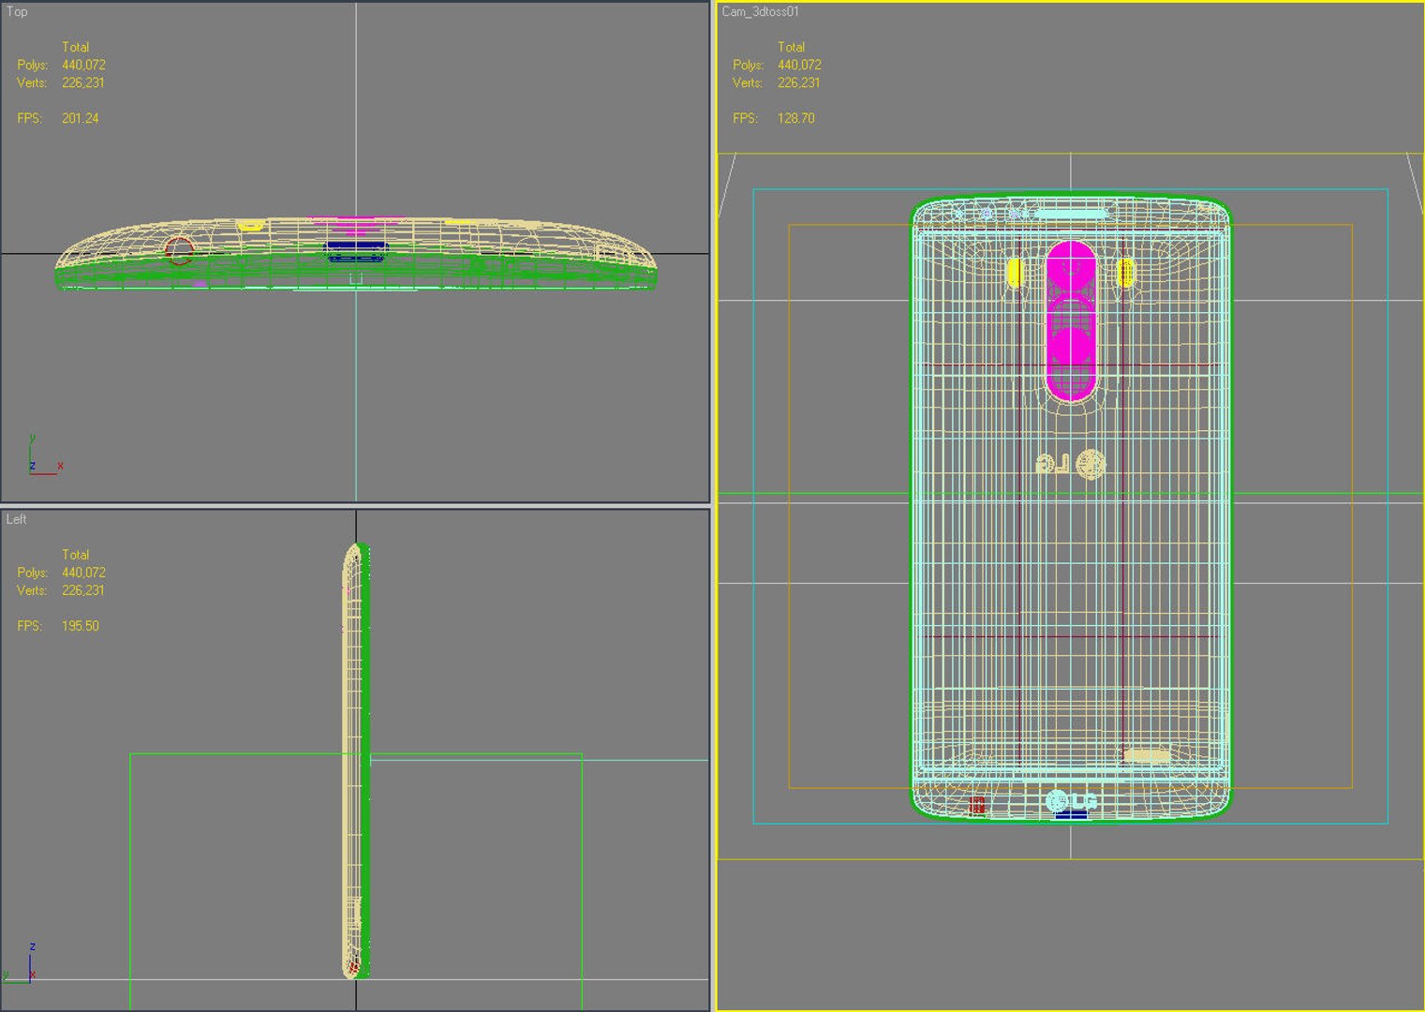Select the blue USB port in camera view
Image resolution: width=1425 pixels, height=1012 pixels.
coord(1071,815)
